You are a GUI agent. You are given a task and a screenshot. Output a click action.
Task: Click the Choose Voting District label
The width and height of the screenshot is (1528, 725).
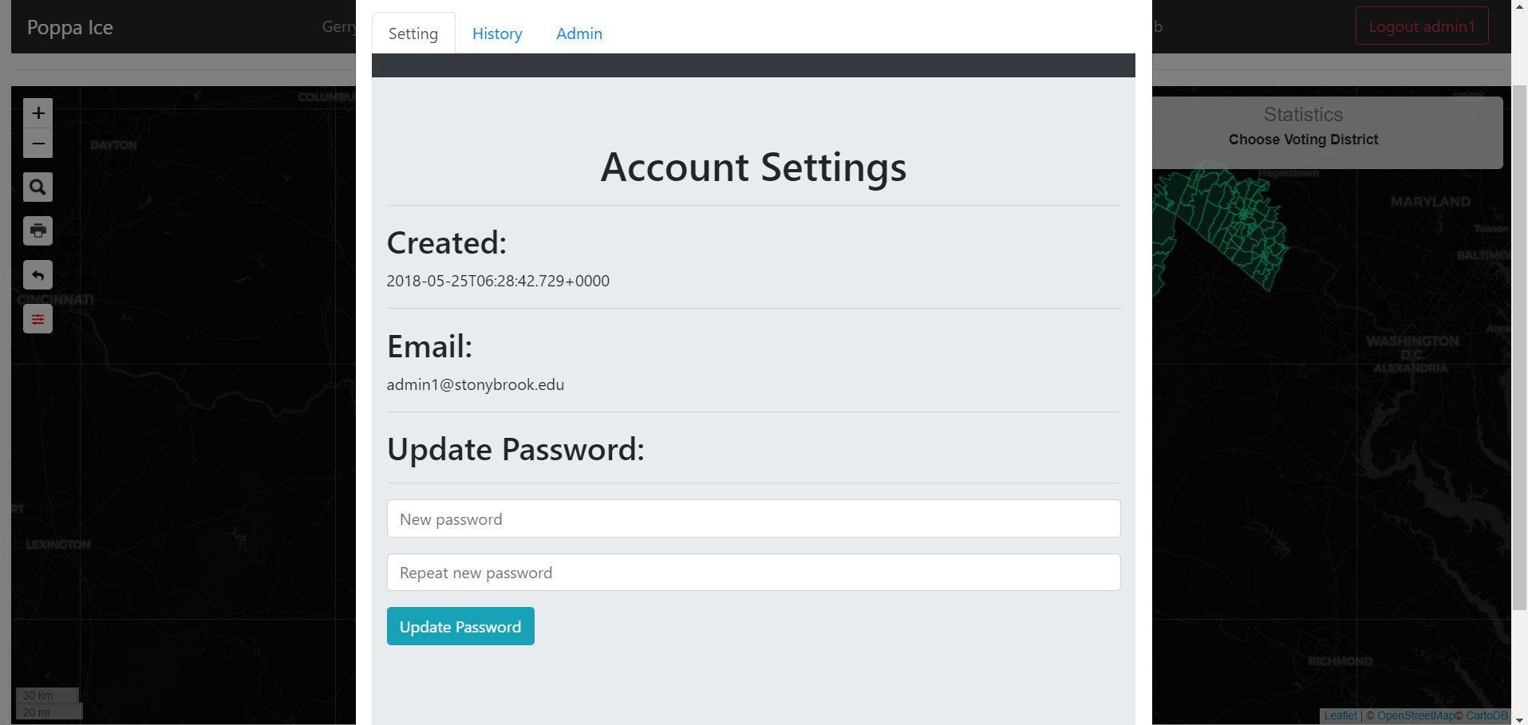coord(1303,140)
